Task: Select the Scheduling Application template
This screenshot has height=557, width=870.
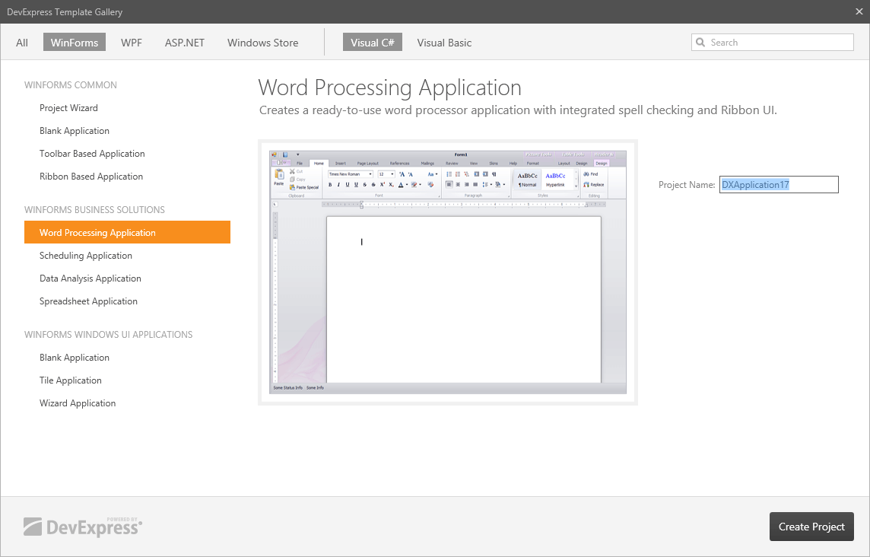Action: click(x=86, y=256)
